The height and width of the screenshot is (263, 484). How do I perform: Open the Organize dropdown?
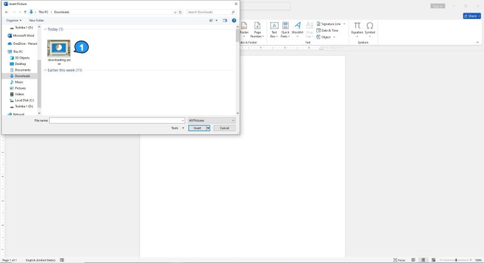[14, 20]
